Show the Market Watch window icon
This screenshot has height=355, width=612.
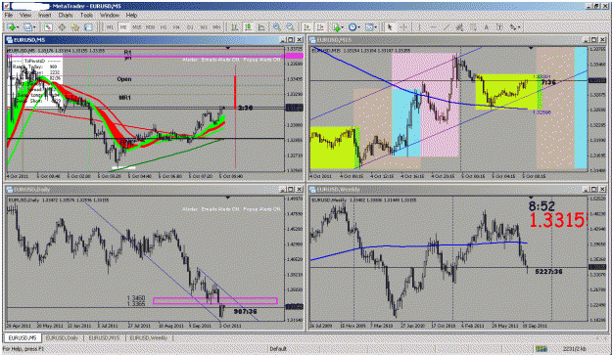click(x=48, y=26)
